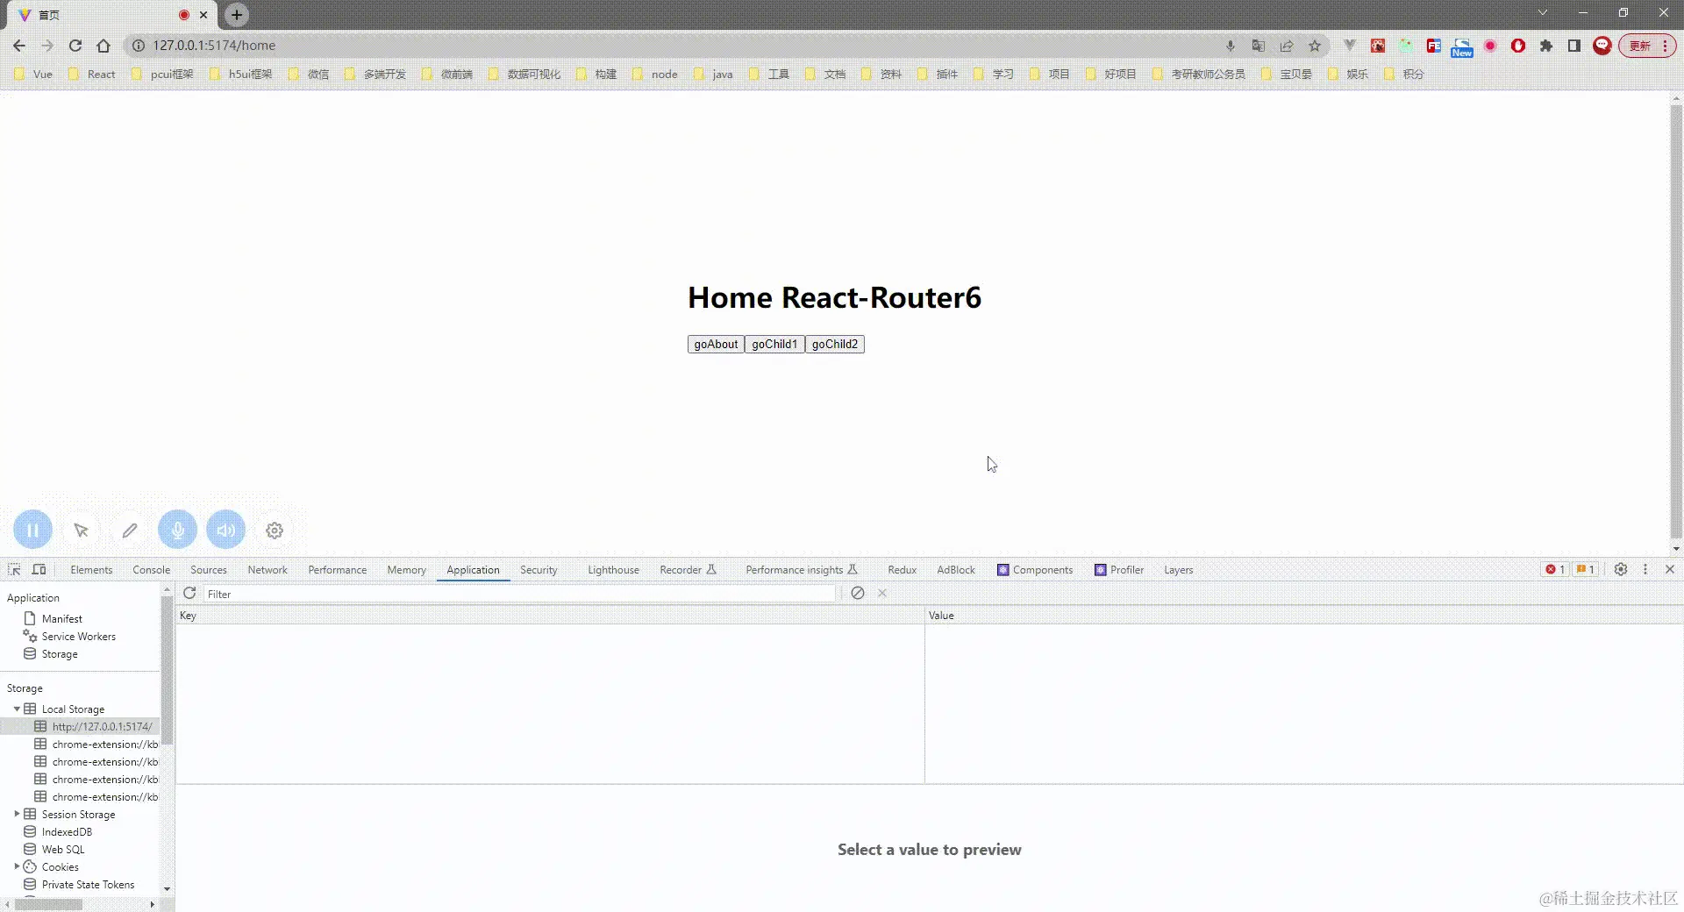Open the Redux tab
The height and width of the screenshot is (912, 1684).
902,569
